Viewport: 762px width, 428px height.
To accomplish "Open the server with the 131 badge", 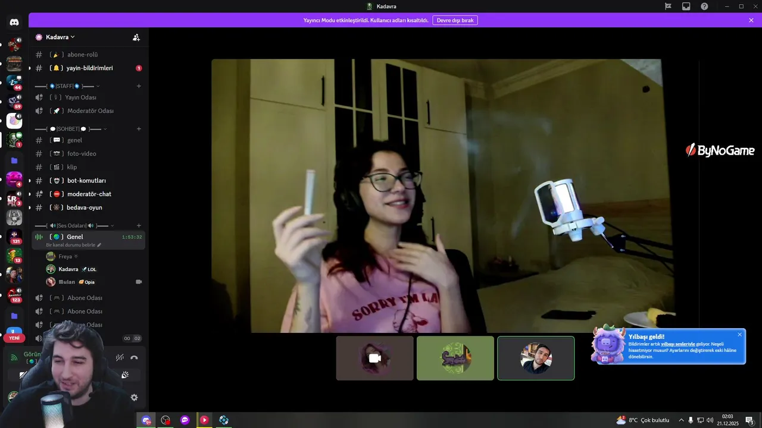I will pos(14,236).
